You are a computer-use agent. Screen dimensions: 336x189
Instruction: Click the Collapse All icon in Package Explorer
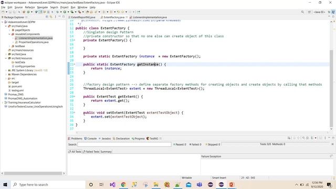tap(47, 17)
